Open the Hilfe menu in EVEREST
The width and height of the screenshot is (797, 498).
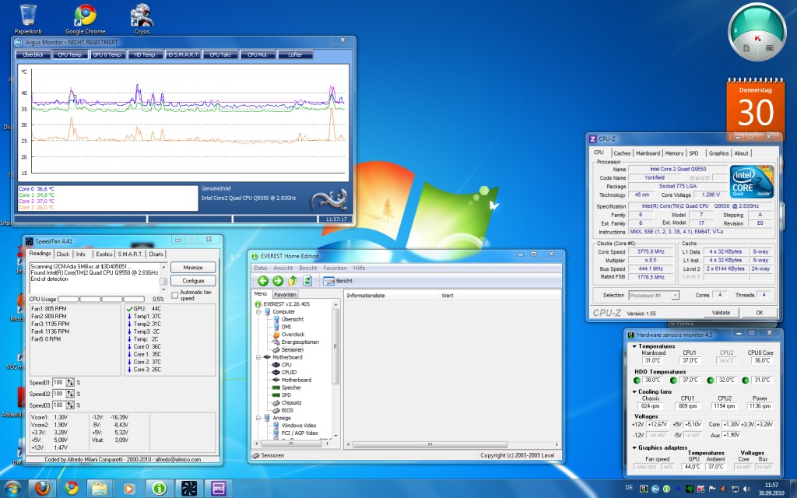[x=360, y=268]
